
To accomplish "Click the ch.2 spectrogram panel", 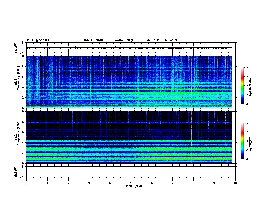I will click(x=129, y=137).
